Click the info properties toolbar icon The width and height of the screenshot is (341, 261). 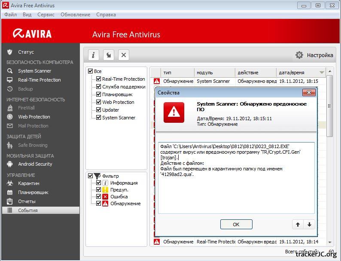coord(94,55)
